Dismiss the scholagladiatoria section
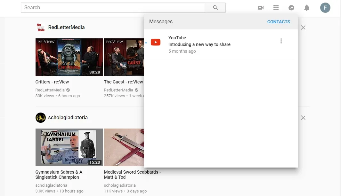The width and height of the screenshot is (341, 196). point(303,118)
